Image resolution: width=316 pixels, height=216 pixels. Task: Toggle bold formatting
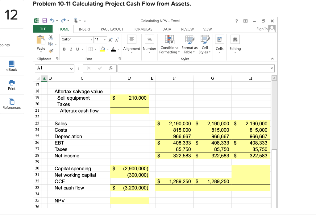(64, 49)
